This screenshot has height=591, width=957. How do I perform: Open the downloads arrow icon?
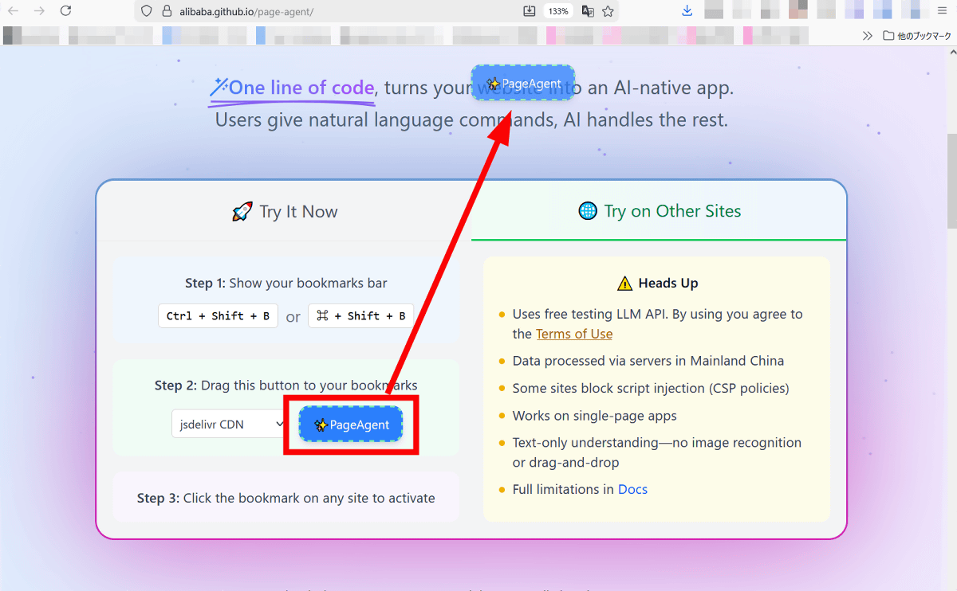pyautogui.click(x=687, y=11)
